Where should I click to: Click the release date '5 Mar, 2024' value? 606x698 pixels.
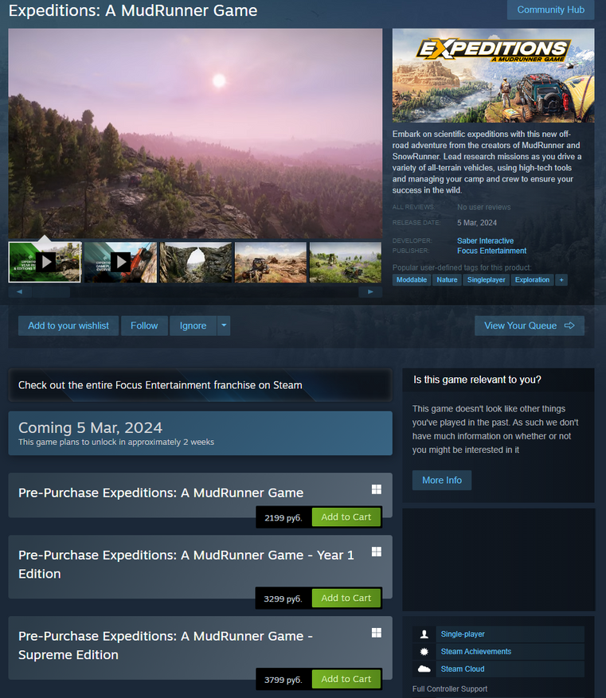(x=477, y=223)
